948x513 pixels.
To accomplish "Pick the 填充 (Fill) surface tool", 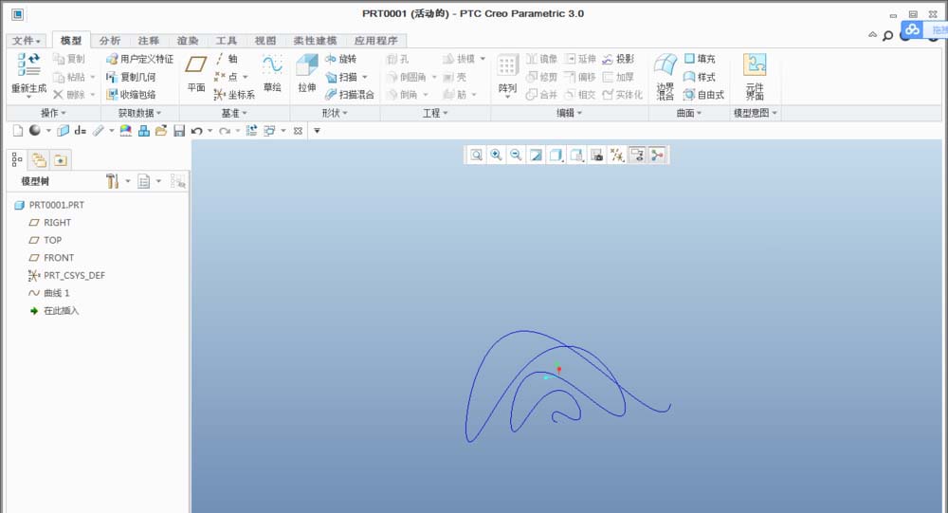I will click(700, 59).
